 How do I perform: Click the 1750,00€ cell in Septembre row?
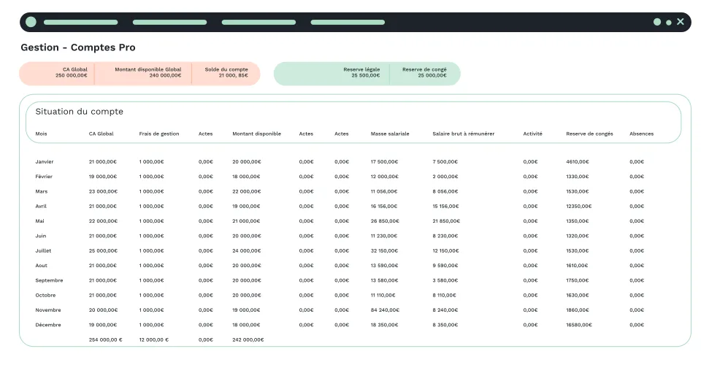coord(578,280)
